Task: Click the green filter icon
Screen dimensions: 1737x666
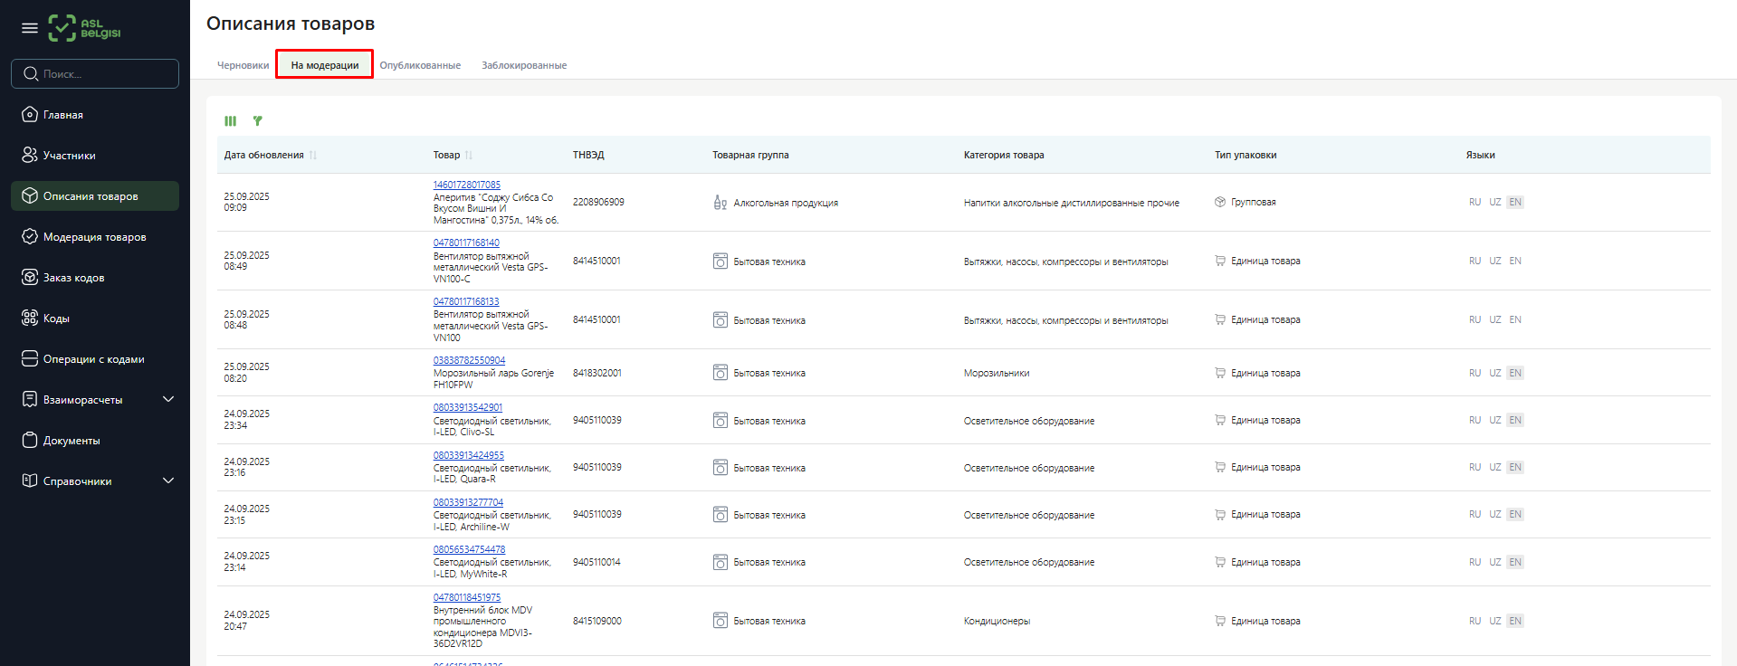Action: tap(258, 121)
